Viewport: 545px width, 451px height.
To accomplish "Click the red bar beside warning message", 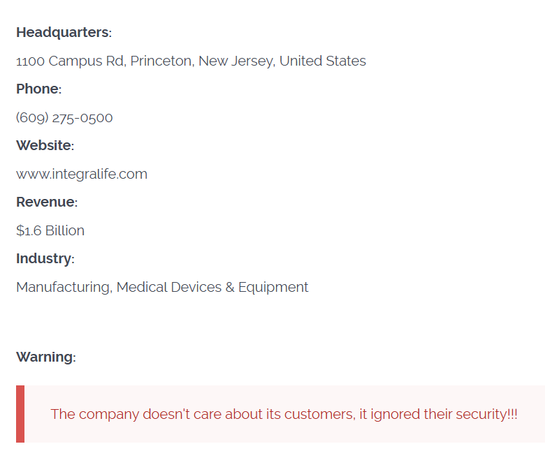I will click(x=20, y=414).
